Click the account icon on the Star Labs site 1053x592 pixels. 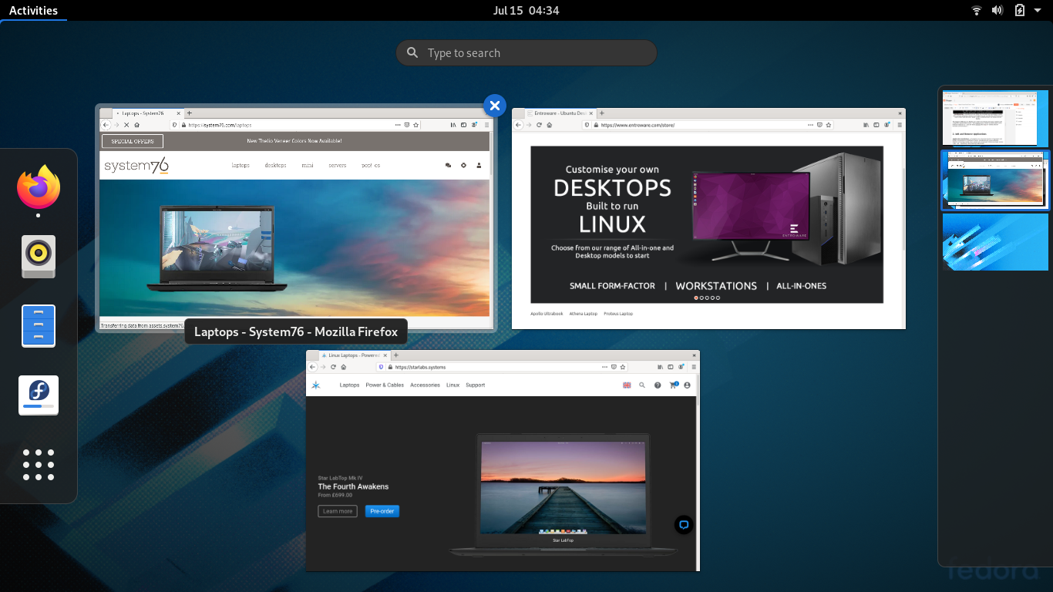687,385
